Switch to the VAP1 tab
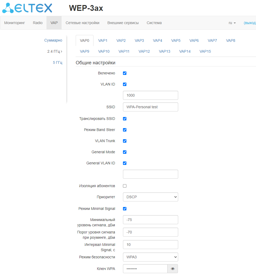 click(x=103, y=40)
